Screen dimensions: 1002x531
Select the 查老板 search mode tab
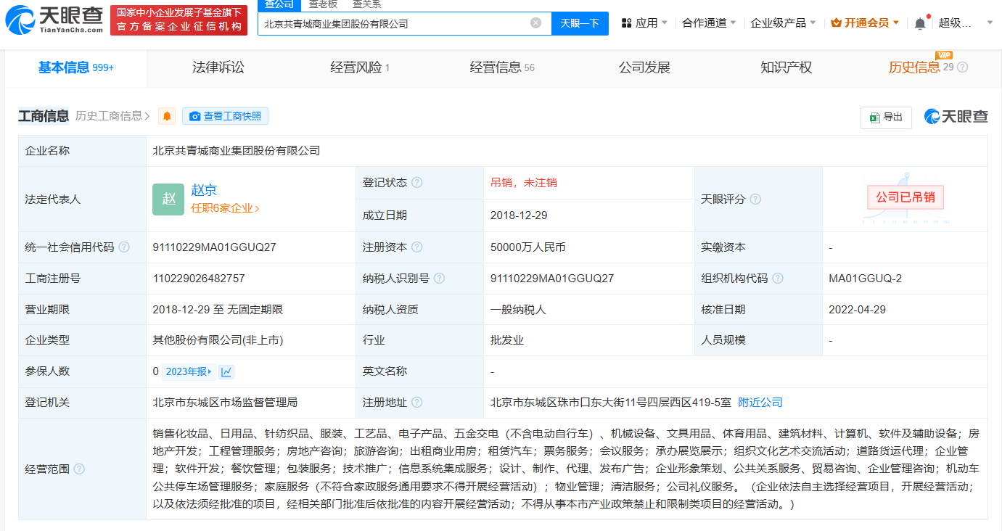[x=323, y=4]
